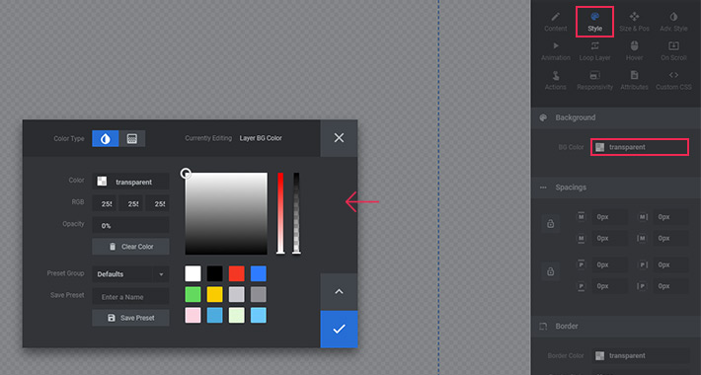Image resolution: width=701 pixels, height=375 pixels.
Task: Click the green RGB value field
Action: pos(131,204)
